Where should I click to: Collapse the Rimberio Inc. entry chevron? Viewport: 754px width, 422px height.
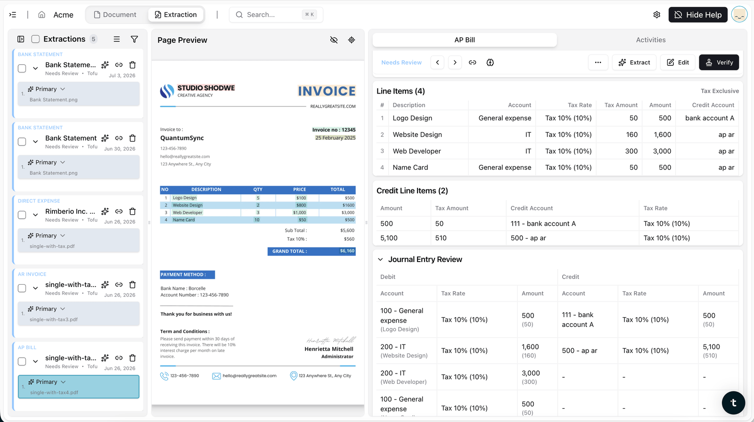(35, 215)
